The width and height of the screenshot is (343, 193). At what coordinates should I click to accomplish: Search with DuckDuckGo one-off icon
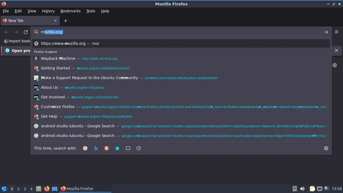point(107,148)
